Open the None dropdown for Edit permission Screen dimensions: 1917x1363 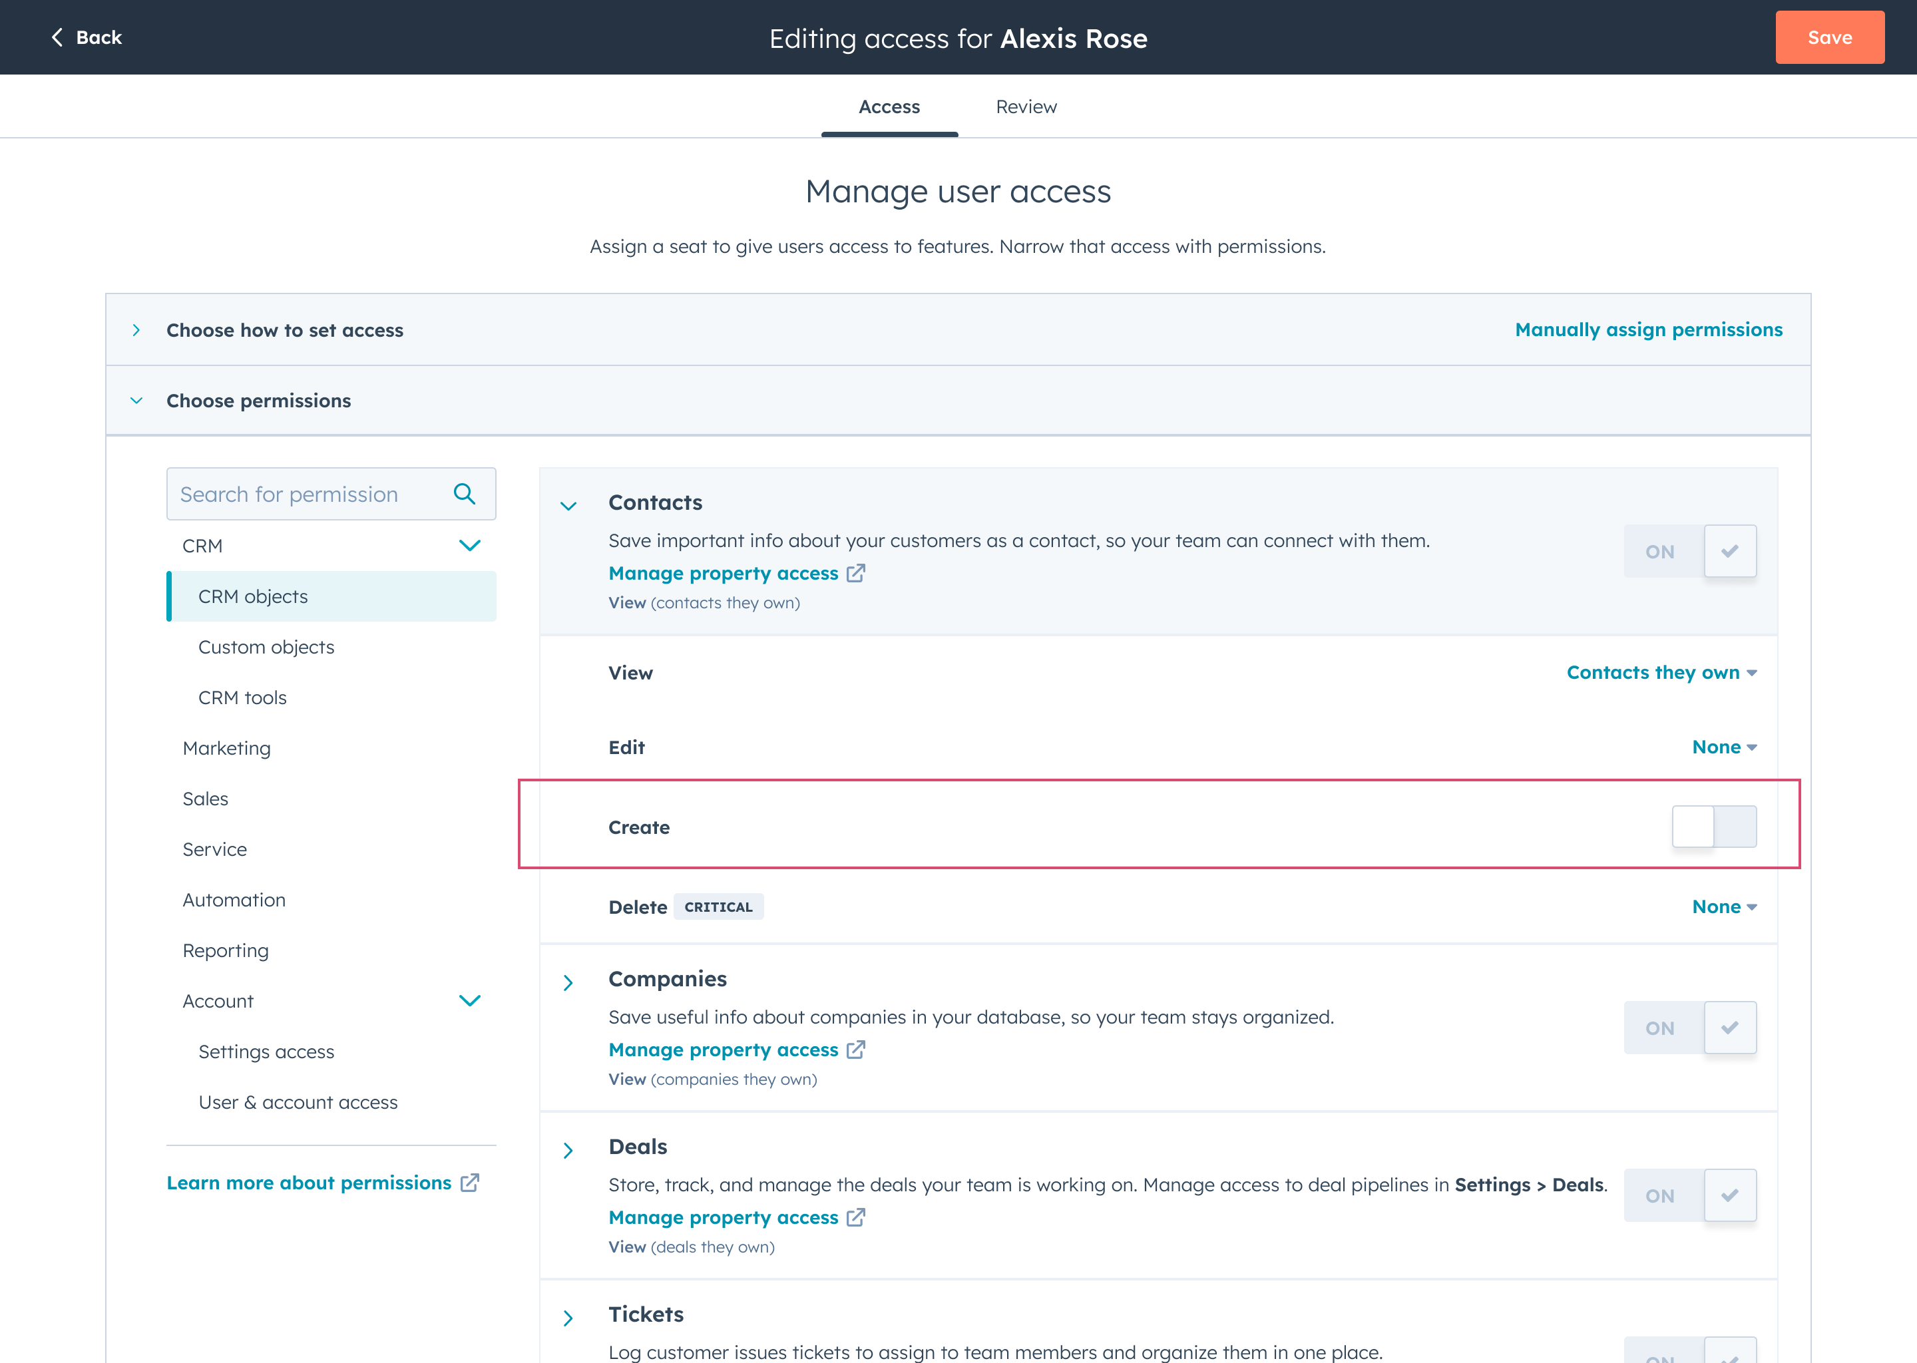click(x=1722, y=747)
